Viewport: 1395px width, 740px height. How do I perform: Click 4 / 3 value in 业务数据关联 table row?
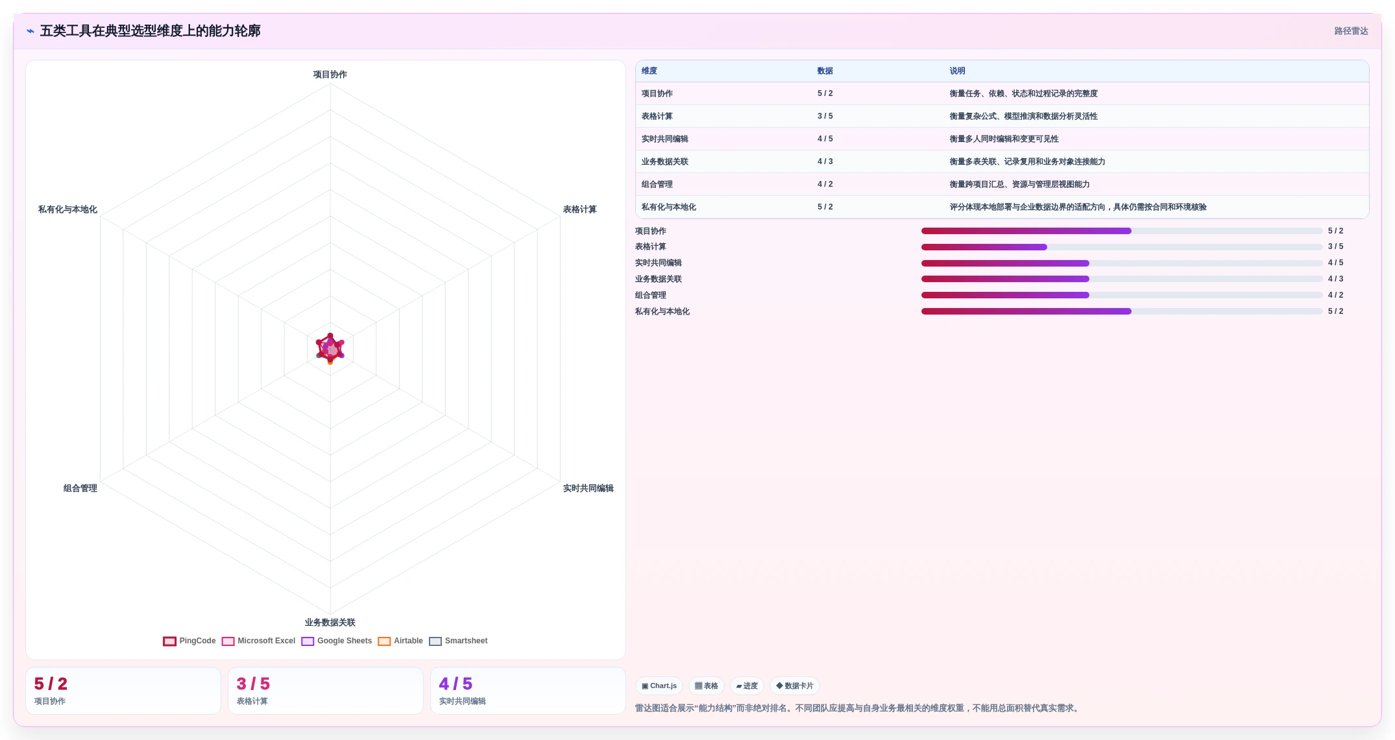coord(825,161)
